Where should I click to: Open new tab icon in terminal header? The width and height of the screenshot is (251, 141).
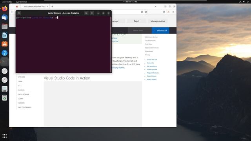click(19, 13)
